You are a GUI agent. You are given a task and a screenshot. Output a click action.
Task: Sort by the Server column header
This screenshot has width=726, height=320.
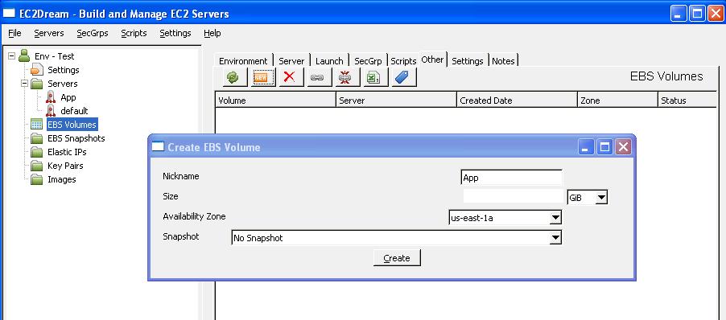coord(396,101)
